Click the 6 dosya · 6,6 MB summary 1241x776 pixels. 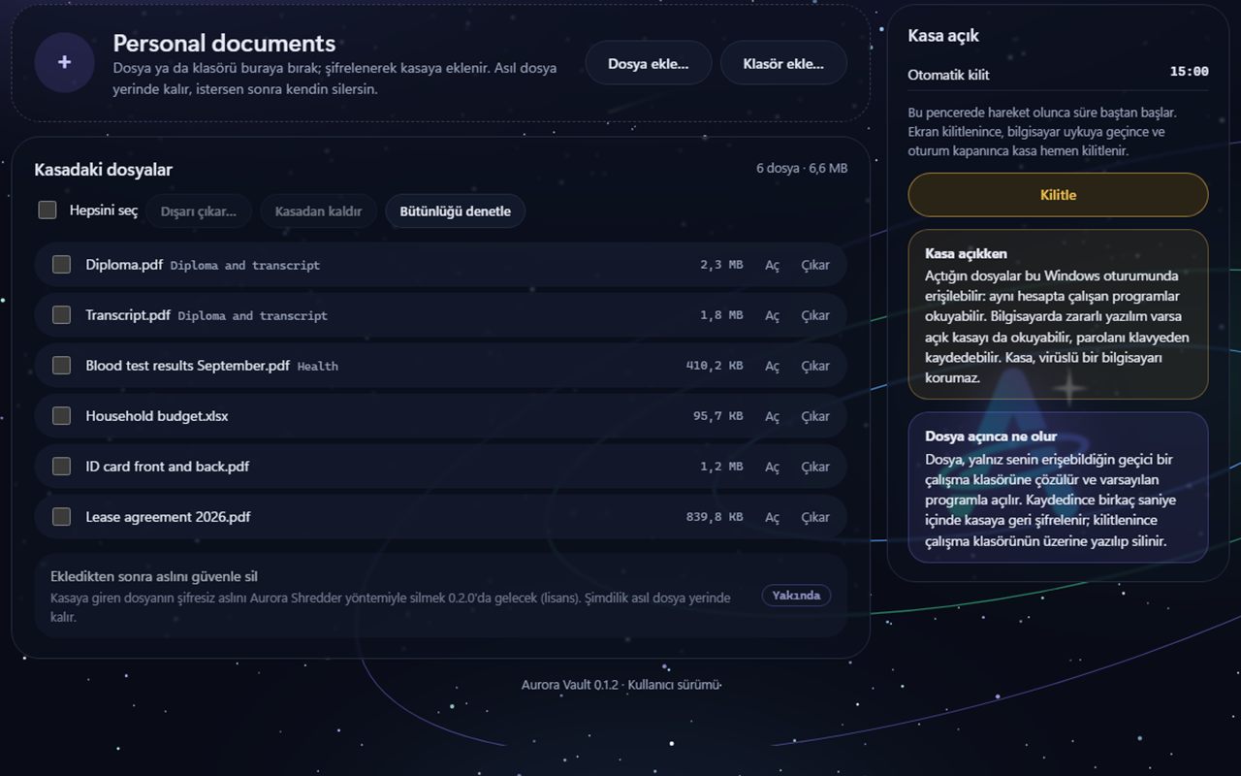(x=802, y=168)
